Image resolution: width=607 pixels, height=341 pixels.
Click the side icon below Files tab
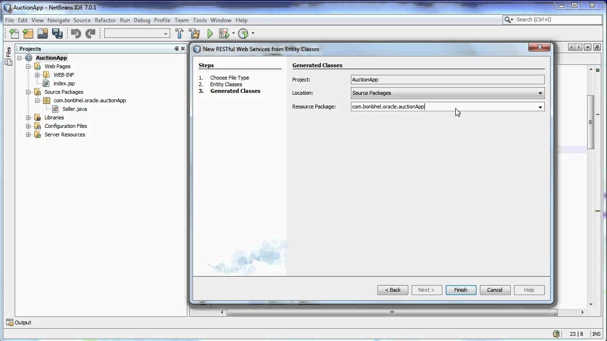point(9,62)
